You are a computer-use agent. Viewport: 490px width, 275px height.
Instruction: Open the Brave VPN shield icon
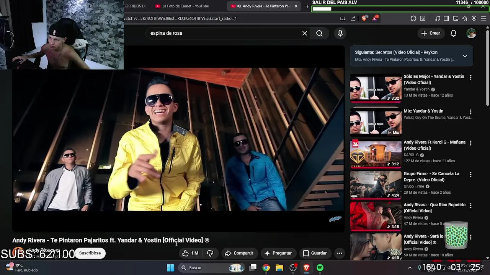[x=474, y=18]
